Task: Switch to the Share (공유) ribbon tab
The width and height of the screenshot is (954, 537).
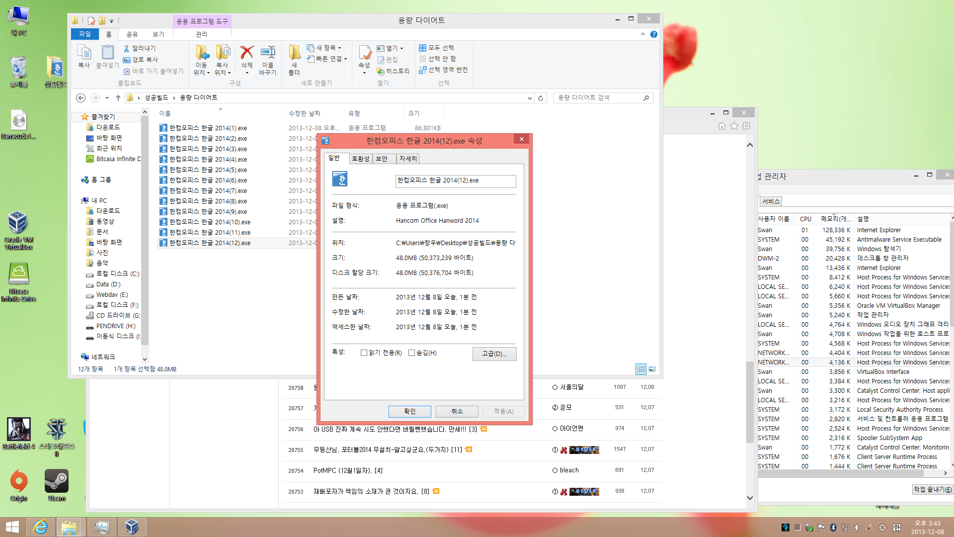Action: [x=132, y=34]
